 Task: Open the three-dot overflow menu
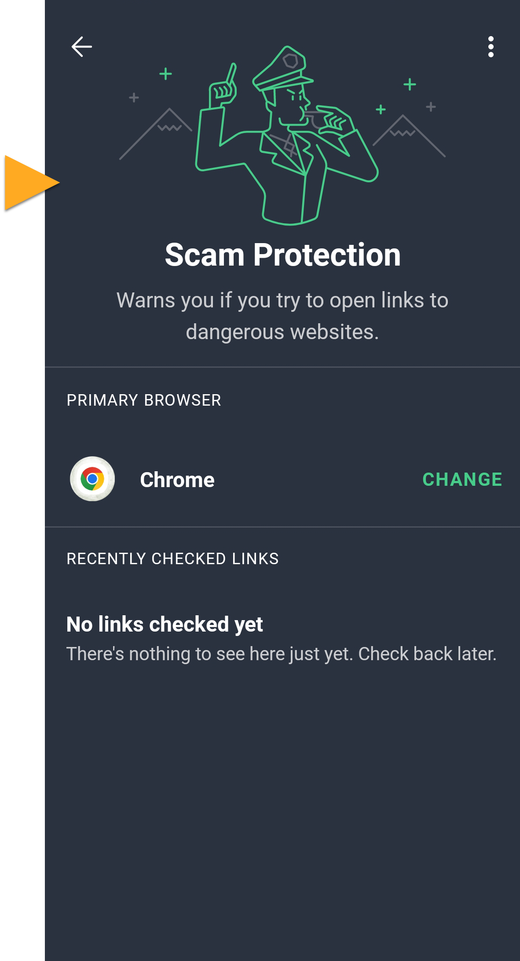point(491,47)
